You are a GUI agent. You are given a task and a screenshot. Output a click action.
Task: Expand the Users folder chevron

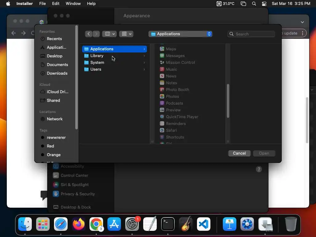point(144,69)
